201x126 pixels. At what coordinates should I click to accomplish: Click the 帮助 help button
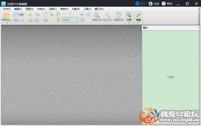click(x=167, y=4)
